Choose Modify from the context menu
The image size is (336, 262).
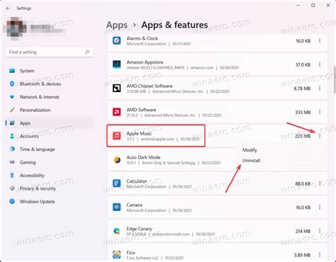point(250,150)
